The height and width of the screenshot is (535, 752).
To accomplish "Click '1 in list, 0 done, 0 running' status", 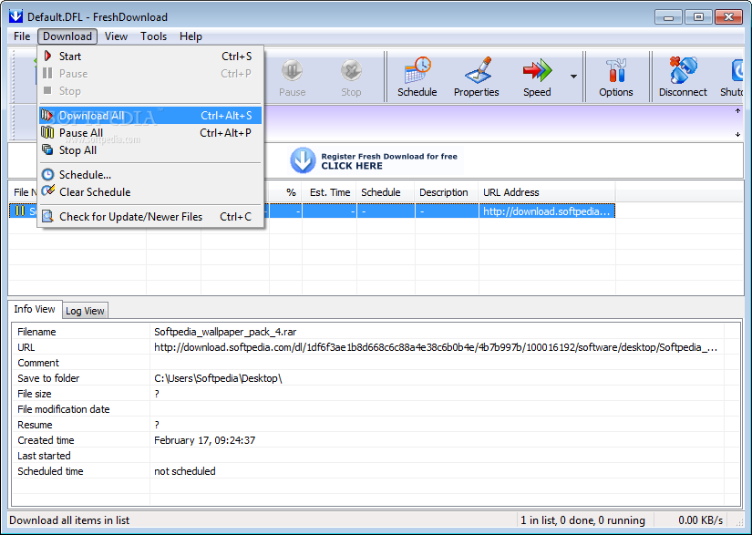I will 582,520.
